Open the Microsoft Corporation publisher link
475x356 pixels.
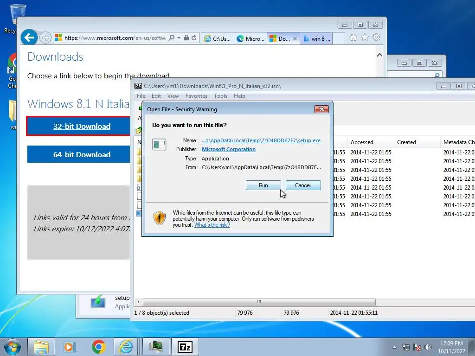point(228,149)
